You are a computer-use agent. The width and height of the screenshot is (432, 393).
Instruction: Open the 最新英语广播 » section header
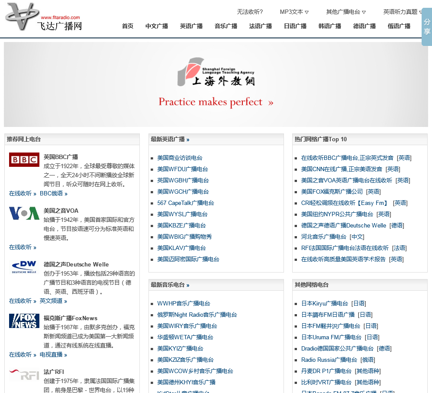pyautogui.click(x=170, y=139)
